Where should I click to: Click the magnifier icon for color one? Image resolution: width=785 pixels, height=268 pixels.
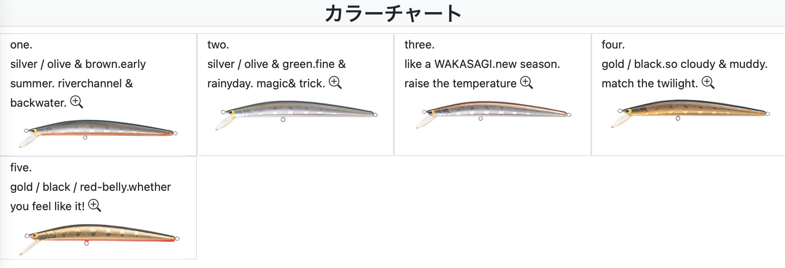point(76,102)
